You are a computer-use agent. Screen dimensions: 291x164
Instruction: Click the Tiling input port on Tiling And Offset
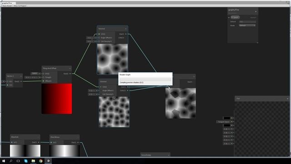pos(44,77)
